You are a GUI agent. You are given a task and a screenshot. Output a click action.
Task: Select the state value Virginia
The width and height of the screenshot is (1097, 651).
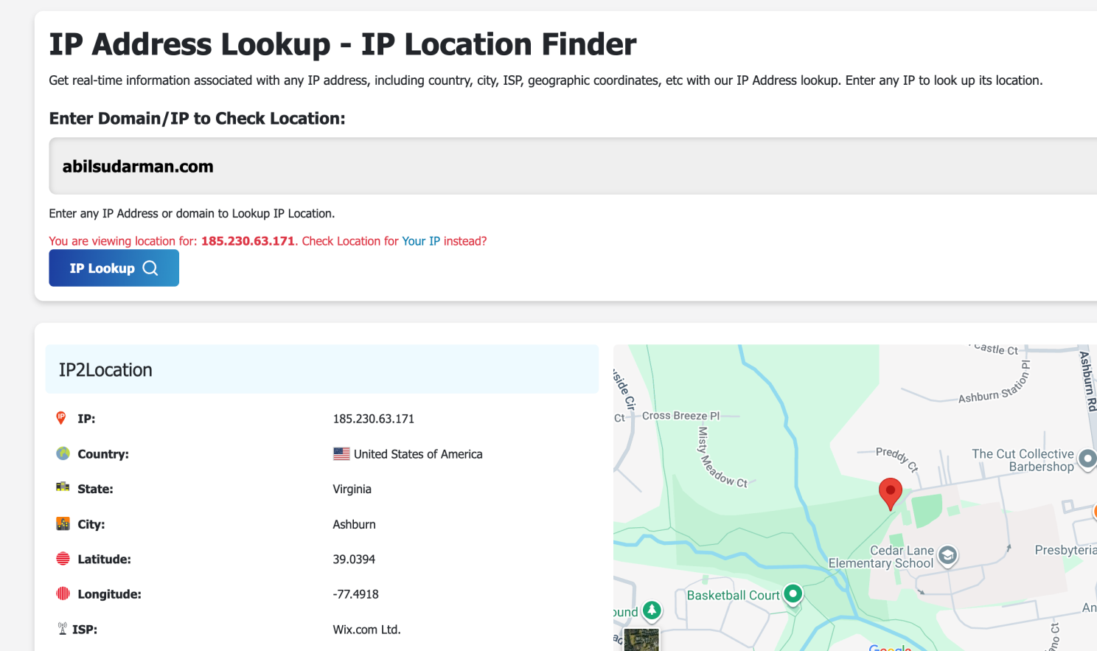pos(352,489)
